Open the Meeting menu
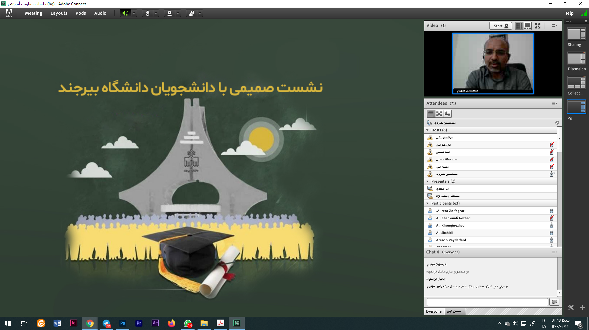 [34, 13]
